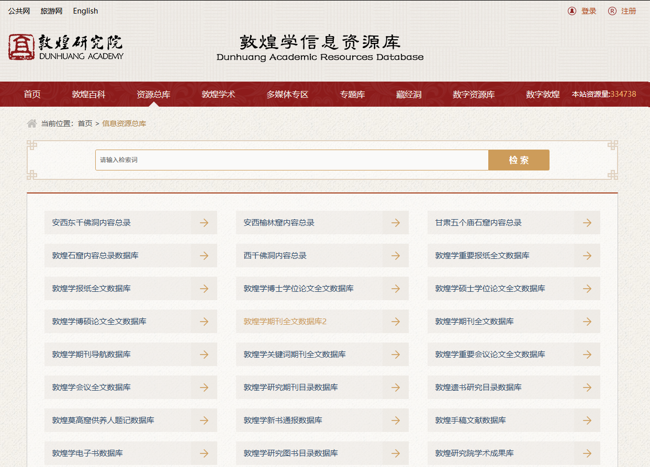Click the 检索 search button
This screenshot has height=467, width=650.
519,160
